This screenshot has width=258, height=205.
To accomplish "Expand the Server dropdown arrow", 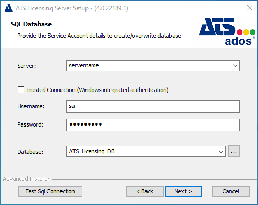I will point(235,66).
